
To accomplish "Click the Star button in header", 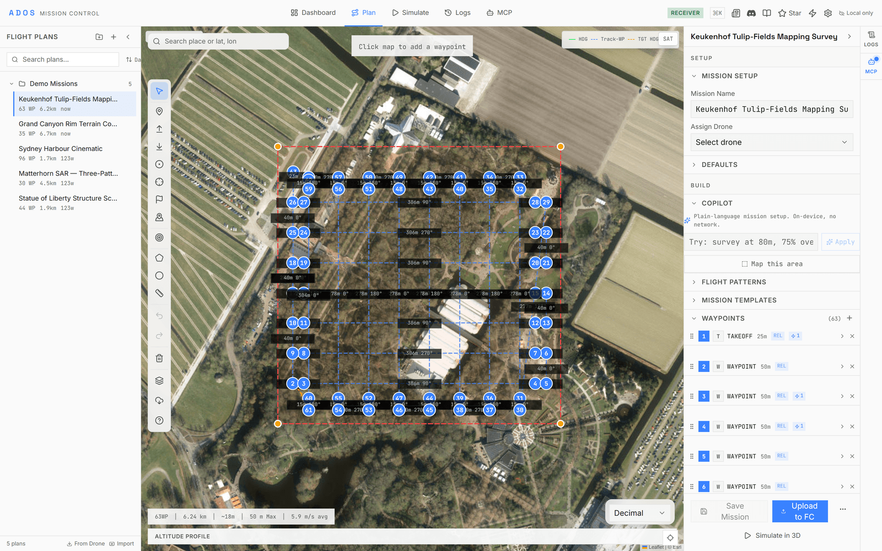I will click(x=789, y=13).
